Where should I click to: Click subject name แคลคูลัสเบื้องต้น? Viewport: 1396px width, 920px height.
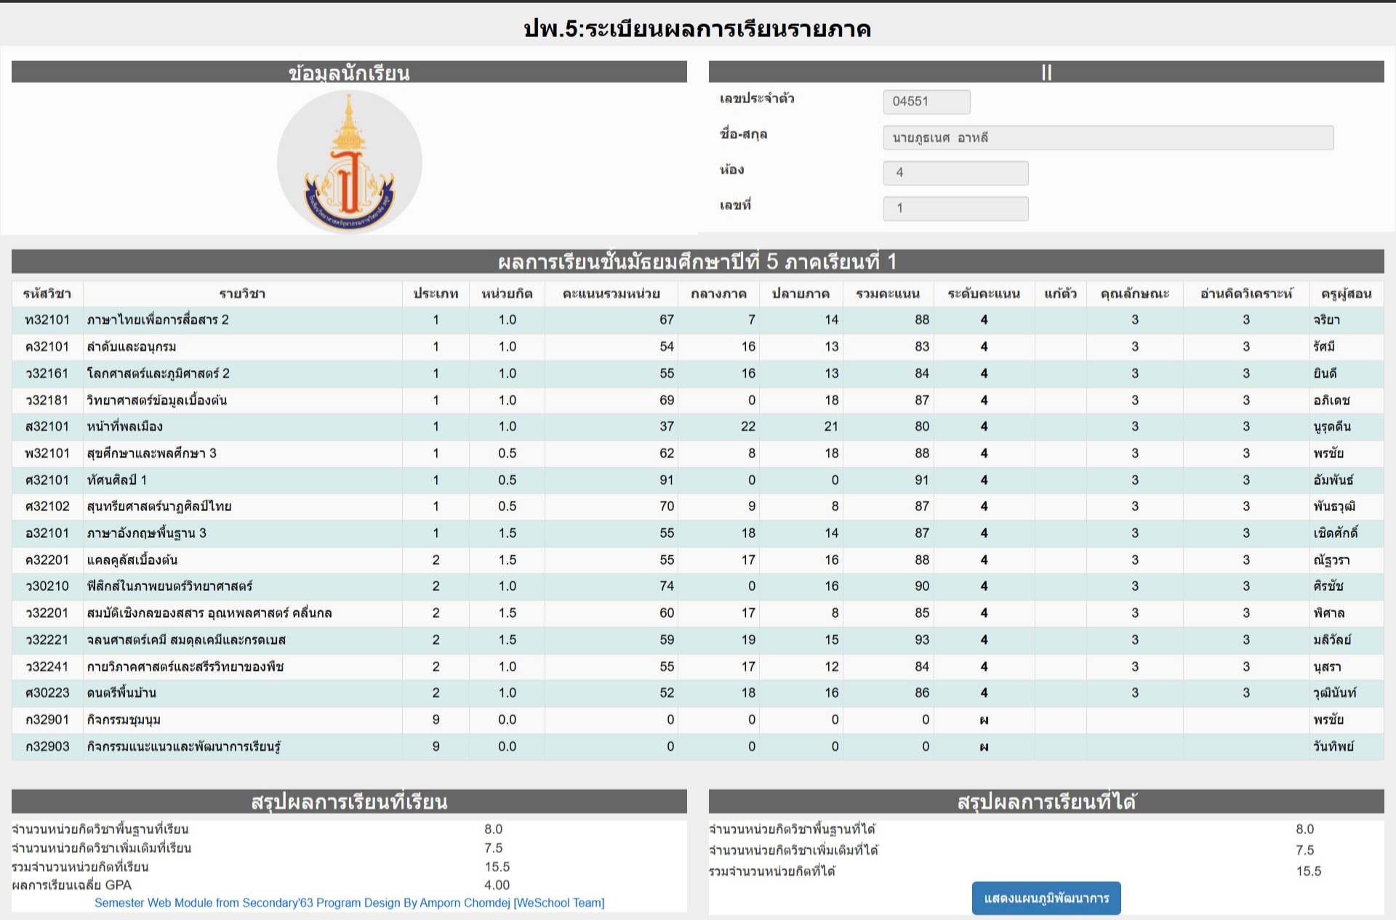click(132, 560)
